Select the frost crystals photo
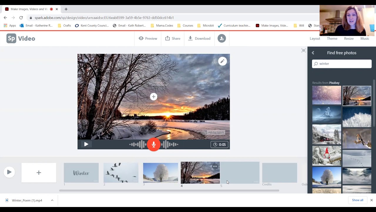 (x=357, y=117)
